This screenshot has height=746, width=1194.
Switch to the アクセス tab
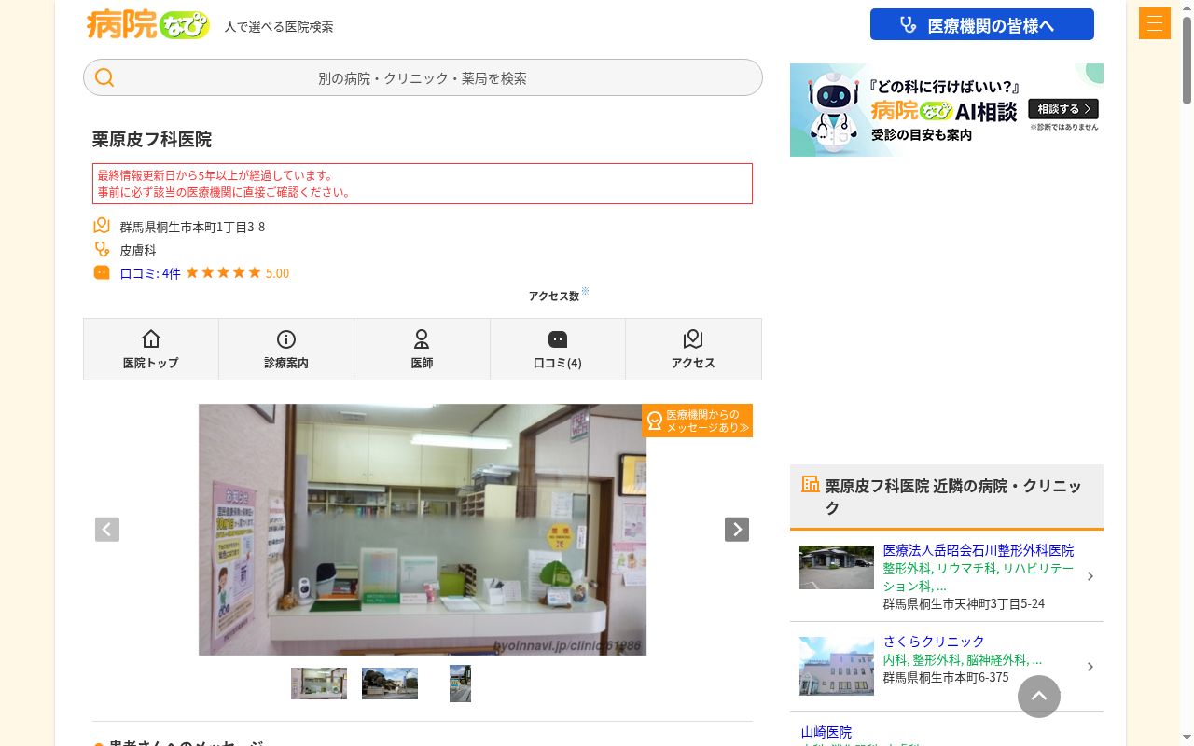(693, 349)
